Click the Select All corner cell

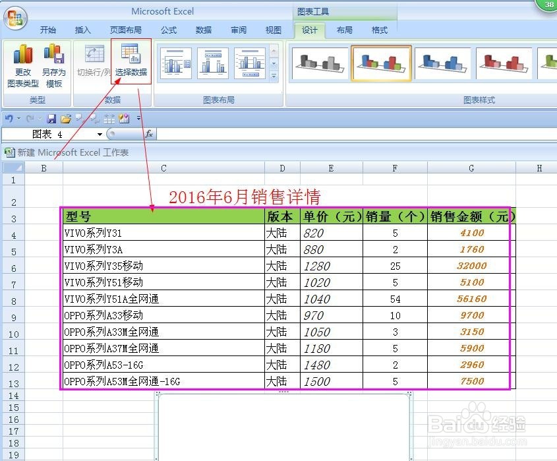(x=13, y=168)
